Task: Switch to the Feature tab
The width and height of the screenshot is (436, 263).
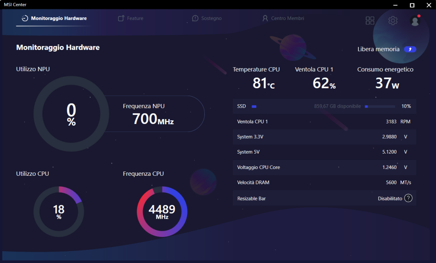Action: 135,18
